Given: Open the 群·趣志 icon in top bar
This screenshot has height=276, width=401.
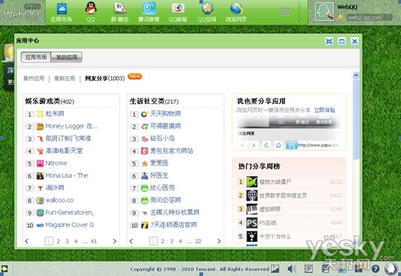Looking at the screenshot, I should point(119,9).
